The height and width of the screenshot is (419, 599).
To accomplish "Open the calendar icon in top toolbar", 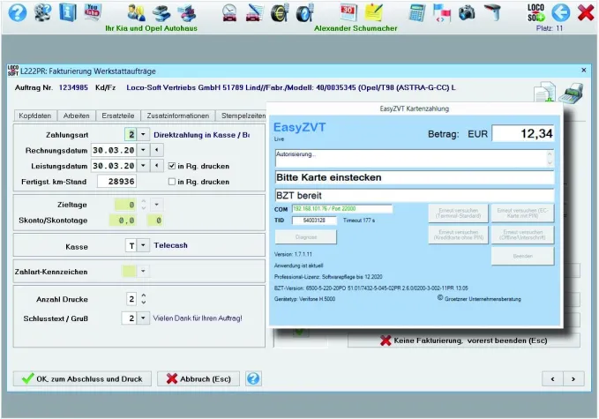I will point(348,11).
